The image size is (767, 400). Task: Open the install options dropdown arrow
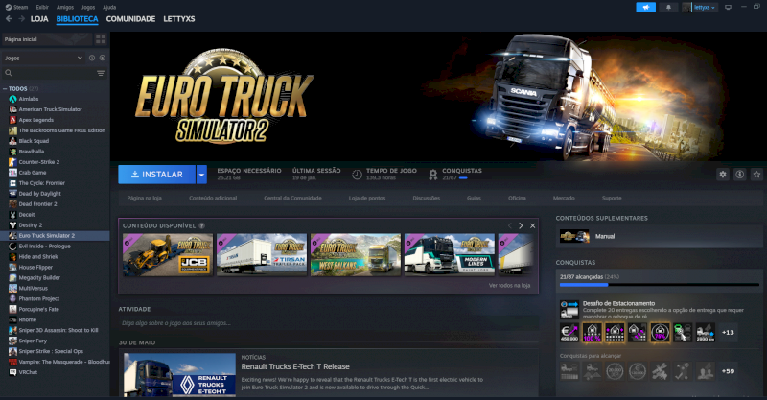click(x=201, y=175)
